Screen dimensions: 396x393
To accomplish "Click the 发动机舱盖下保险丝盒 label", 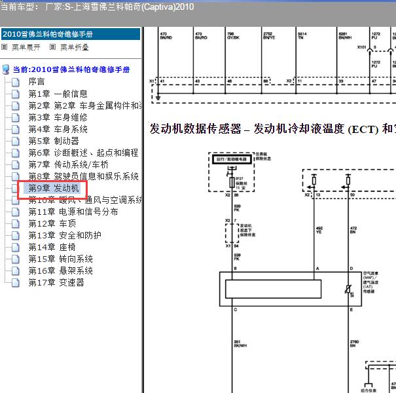I will [247, 231].
